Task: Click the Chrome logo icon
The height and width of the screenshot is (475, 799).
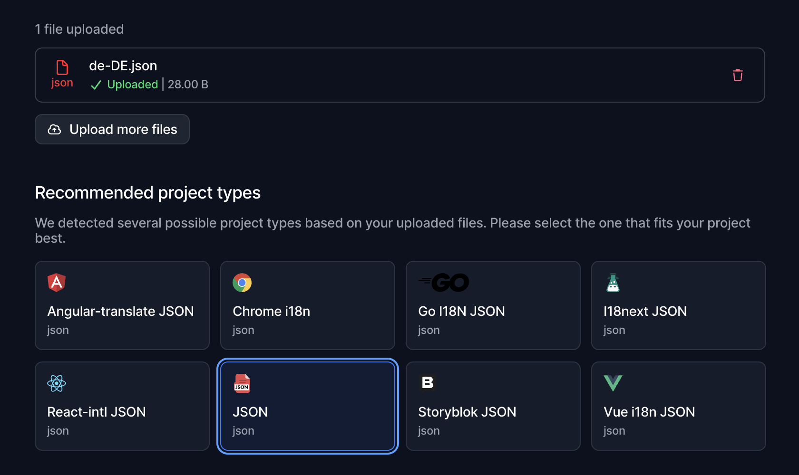Action: (242, 283)
